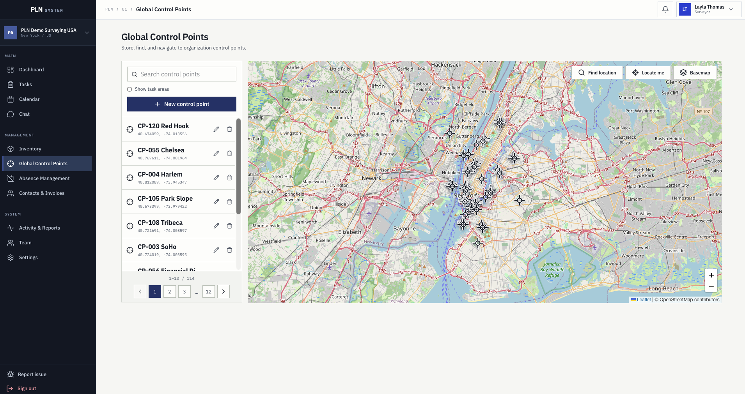This screenshot has width=745, height=394.
Task: Click the PLN System logo
Action: point(47,10)
